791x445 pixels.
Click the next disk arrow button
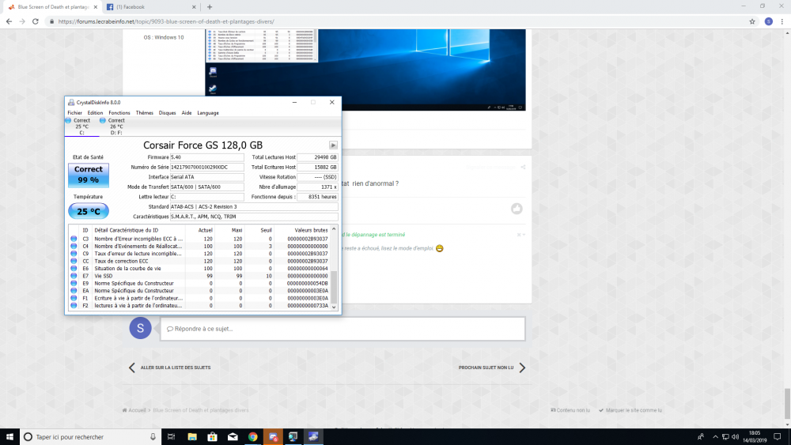click(x=333, y=145)
